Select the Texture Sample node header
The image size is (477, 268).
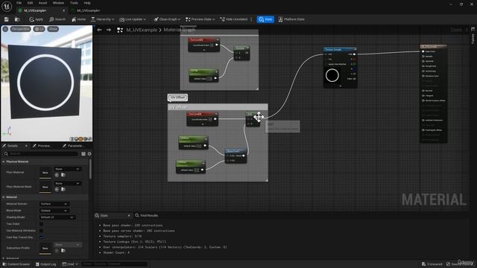coord(340,50)
